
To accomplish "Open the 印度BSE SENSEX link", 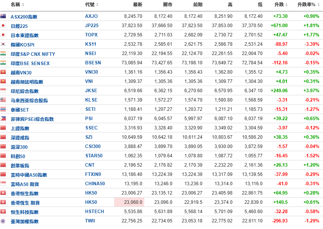I will coord(30,63).
